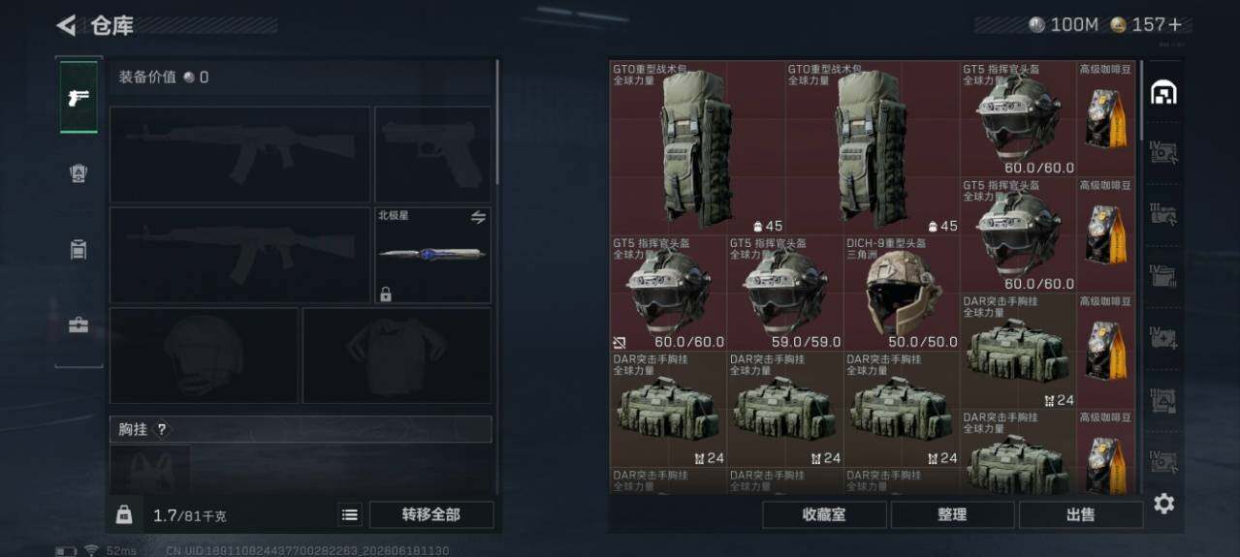Image resolution: width=1240 pixels, height=557 pixels.
Task: Open the secure case sidebar tab
Action: point(79,325)
